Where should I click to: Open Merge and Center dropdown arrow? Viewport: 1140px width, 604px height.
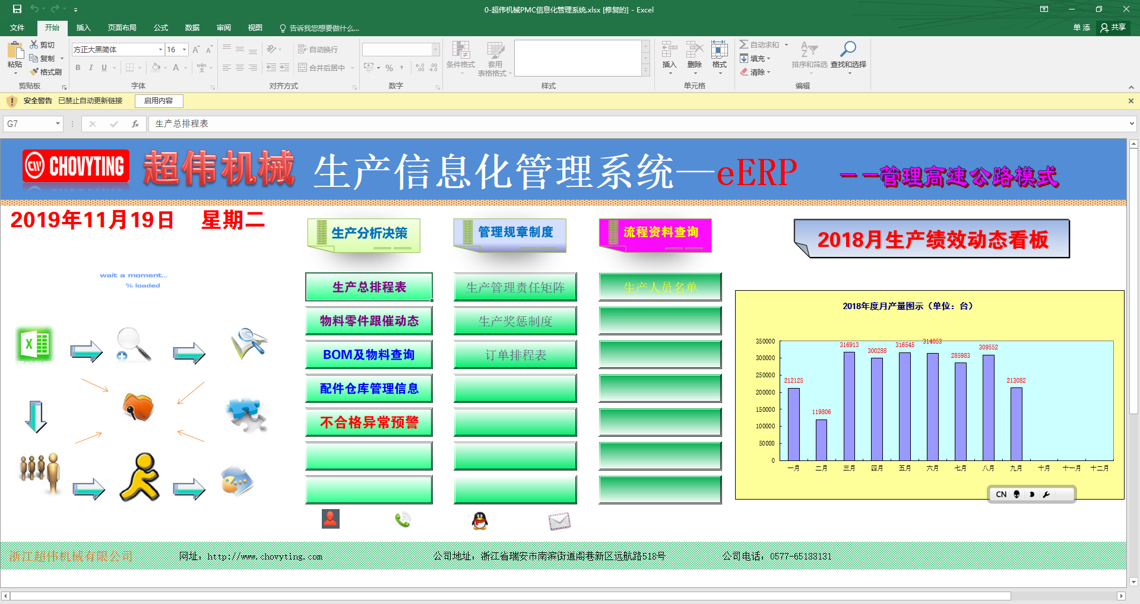(x=352, y=68)
